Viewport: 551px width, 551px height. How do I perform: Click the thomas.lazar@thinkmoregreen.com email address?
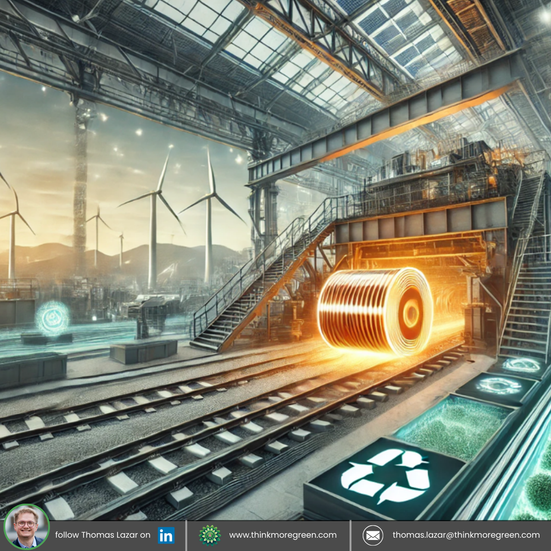coord(466,535)
